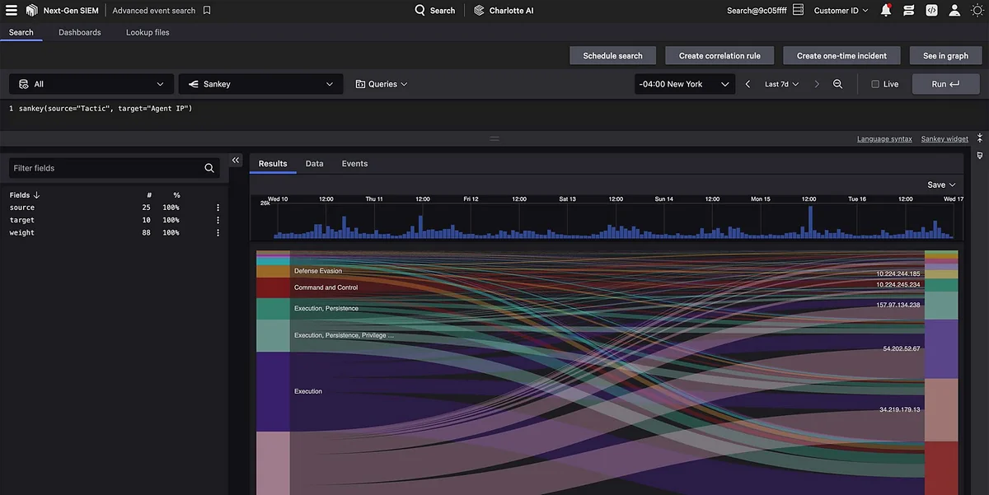Click the theme brightness sun icon

[977, 10]
